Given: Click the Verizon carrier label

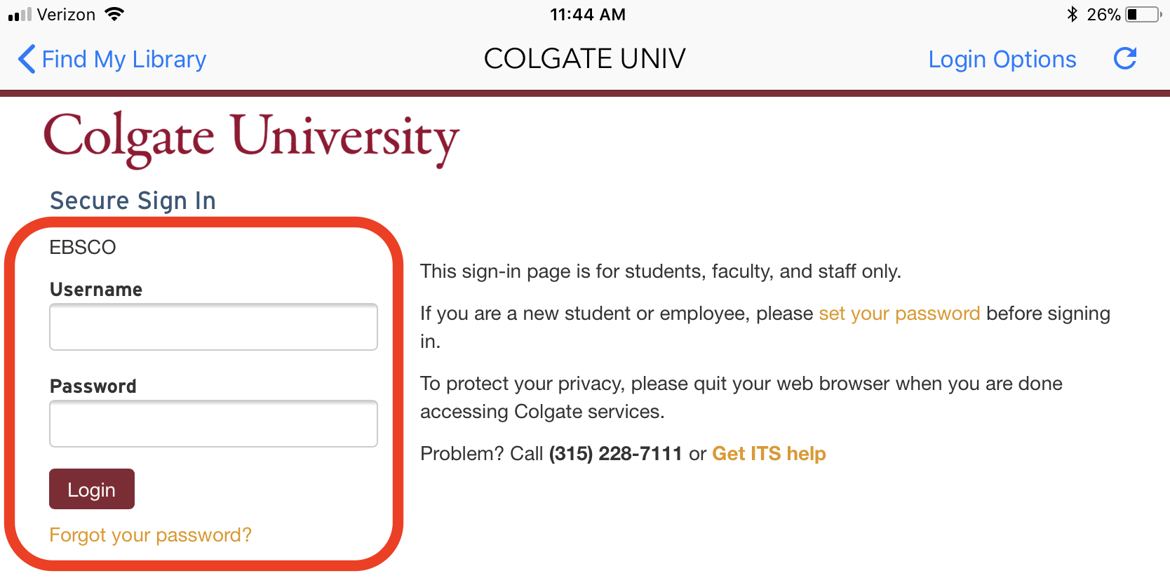Looking at the screenshot, I should [67, 13].
